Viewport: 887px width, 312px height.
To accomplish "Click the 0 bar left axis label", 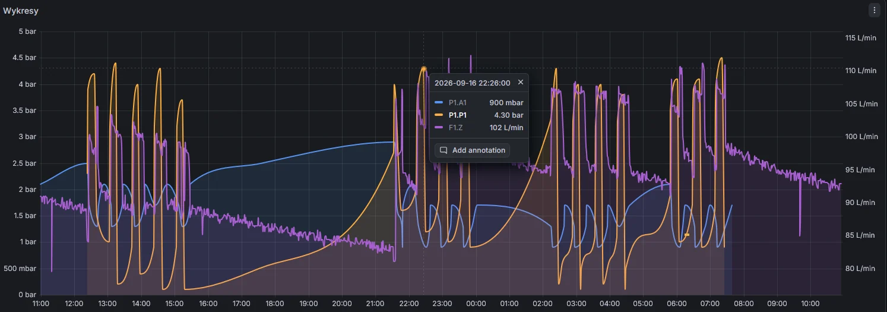I will tap(27, 295).
